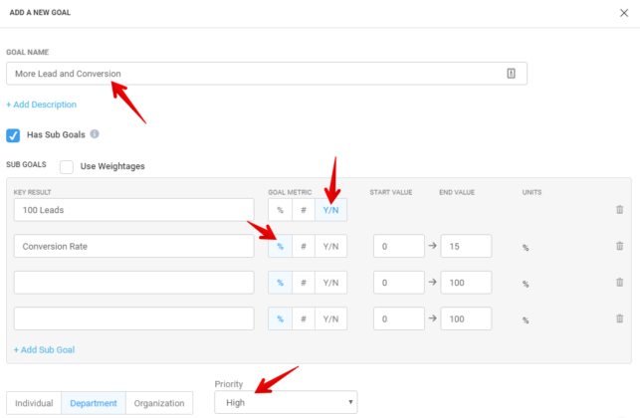Select # metric for 100 Leads row
Screen dimensions: 640x418
[x=304, y=210]
